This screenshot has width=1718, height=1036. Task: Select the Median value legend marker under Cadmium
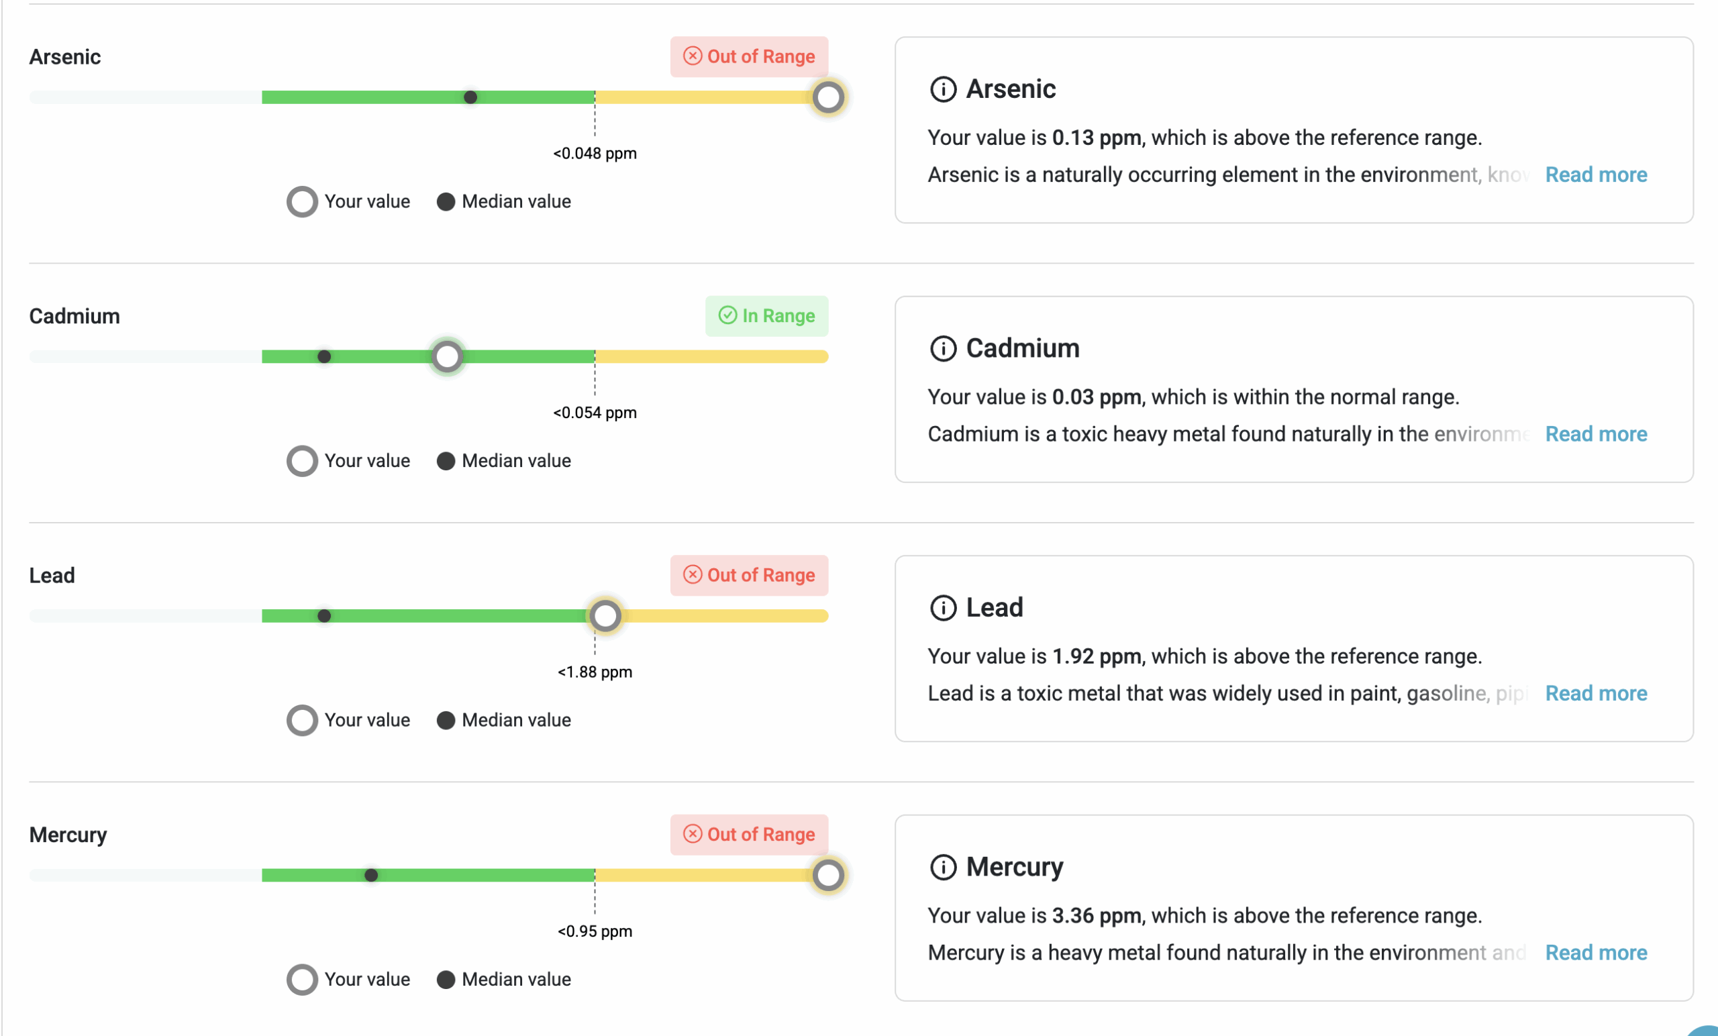click(446, 461)
